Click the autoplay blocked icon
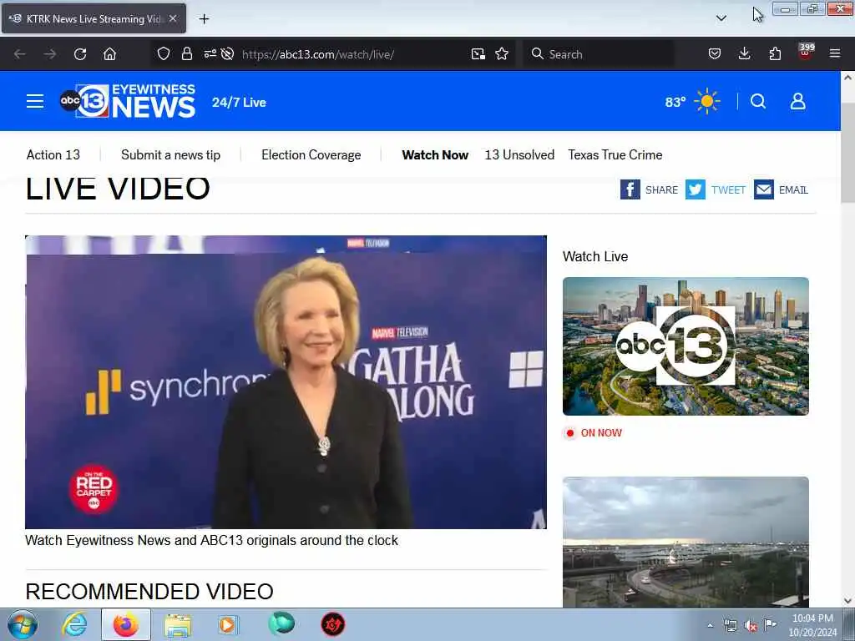 (227, 54)
